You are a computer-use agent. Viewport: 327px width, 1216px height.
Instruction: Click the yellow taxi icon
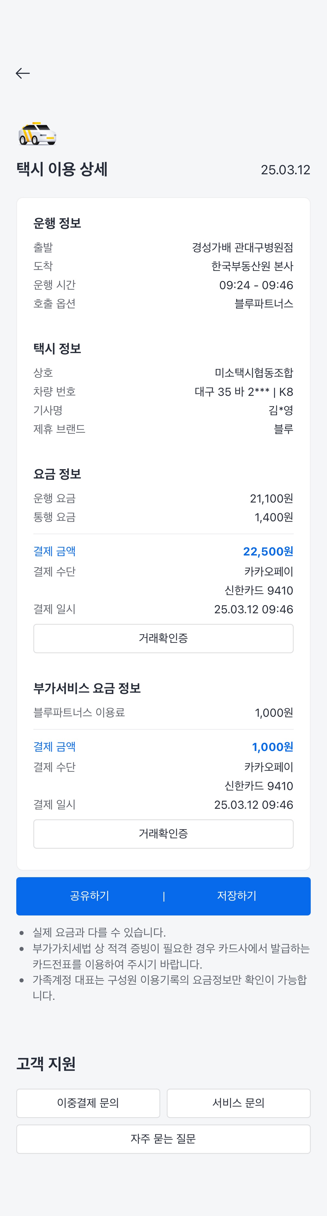(x=37, y=134)
